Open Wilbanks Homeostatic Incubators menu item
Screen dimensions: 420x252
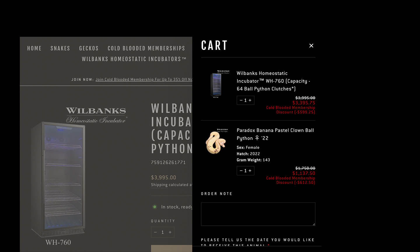134,59
